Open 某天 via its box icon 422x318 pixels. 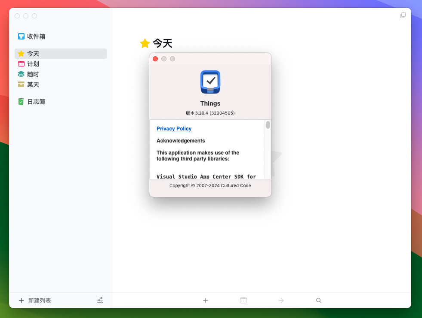coord(21,85)
